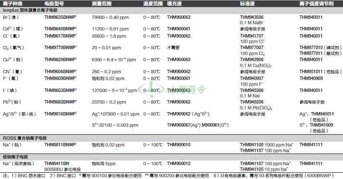This screenshot has width=343, height=179.
Task: Select electrode model THM8611BNWP
Action: (x=61, y=145)
